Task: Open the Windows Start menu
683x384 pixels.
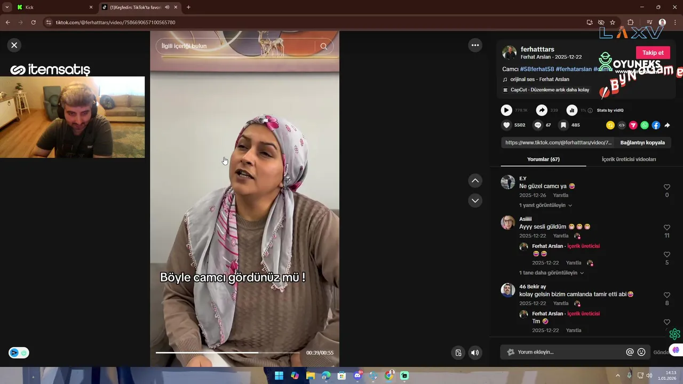Action: coord(279,375)
